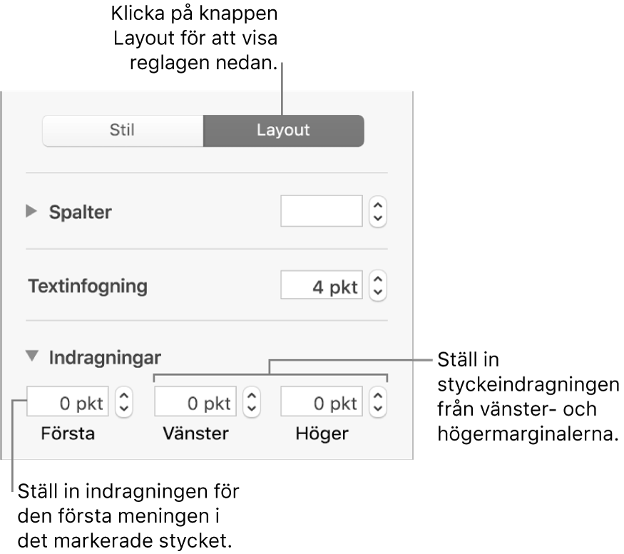
Task: Increase Höger indent with up arrow
Action: pos(379,397)
